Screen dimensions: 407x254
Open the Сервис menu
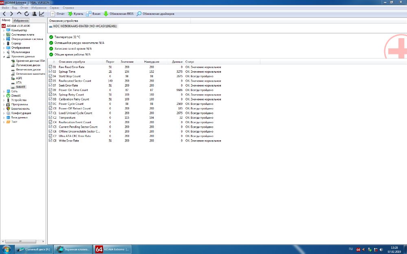(55, 8)
